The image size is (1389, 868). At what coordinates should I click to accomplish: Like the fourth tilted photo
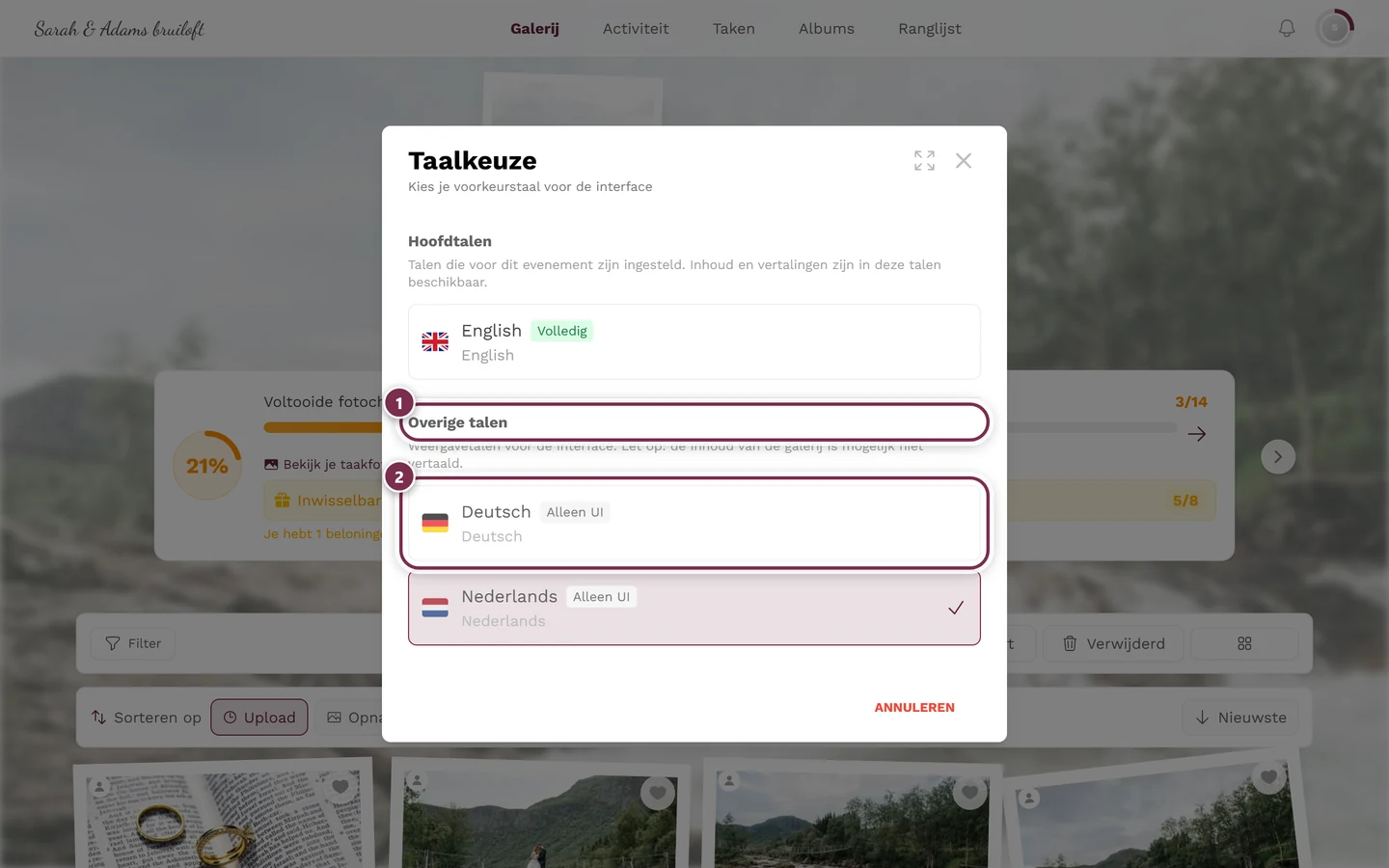pyautogui.click(x=1268, y=777)
